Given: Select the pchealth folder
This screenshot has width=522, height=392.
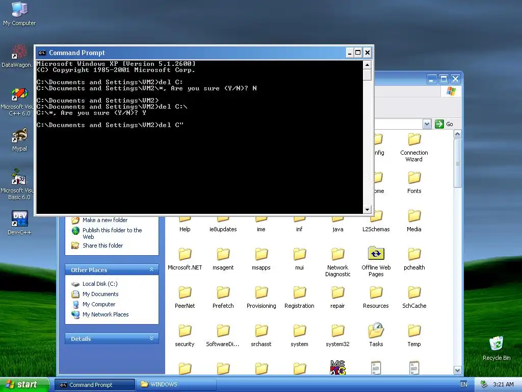Looking at the screenshot, I should coord(414,259).
